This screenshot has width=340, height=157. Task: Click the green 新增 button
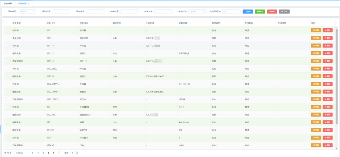point(260,12)
